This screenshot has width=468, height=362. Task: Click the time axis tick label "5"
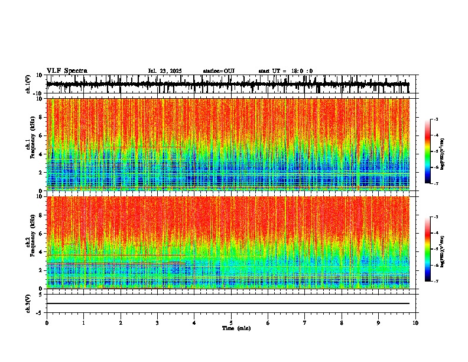tap(231, 323)
